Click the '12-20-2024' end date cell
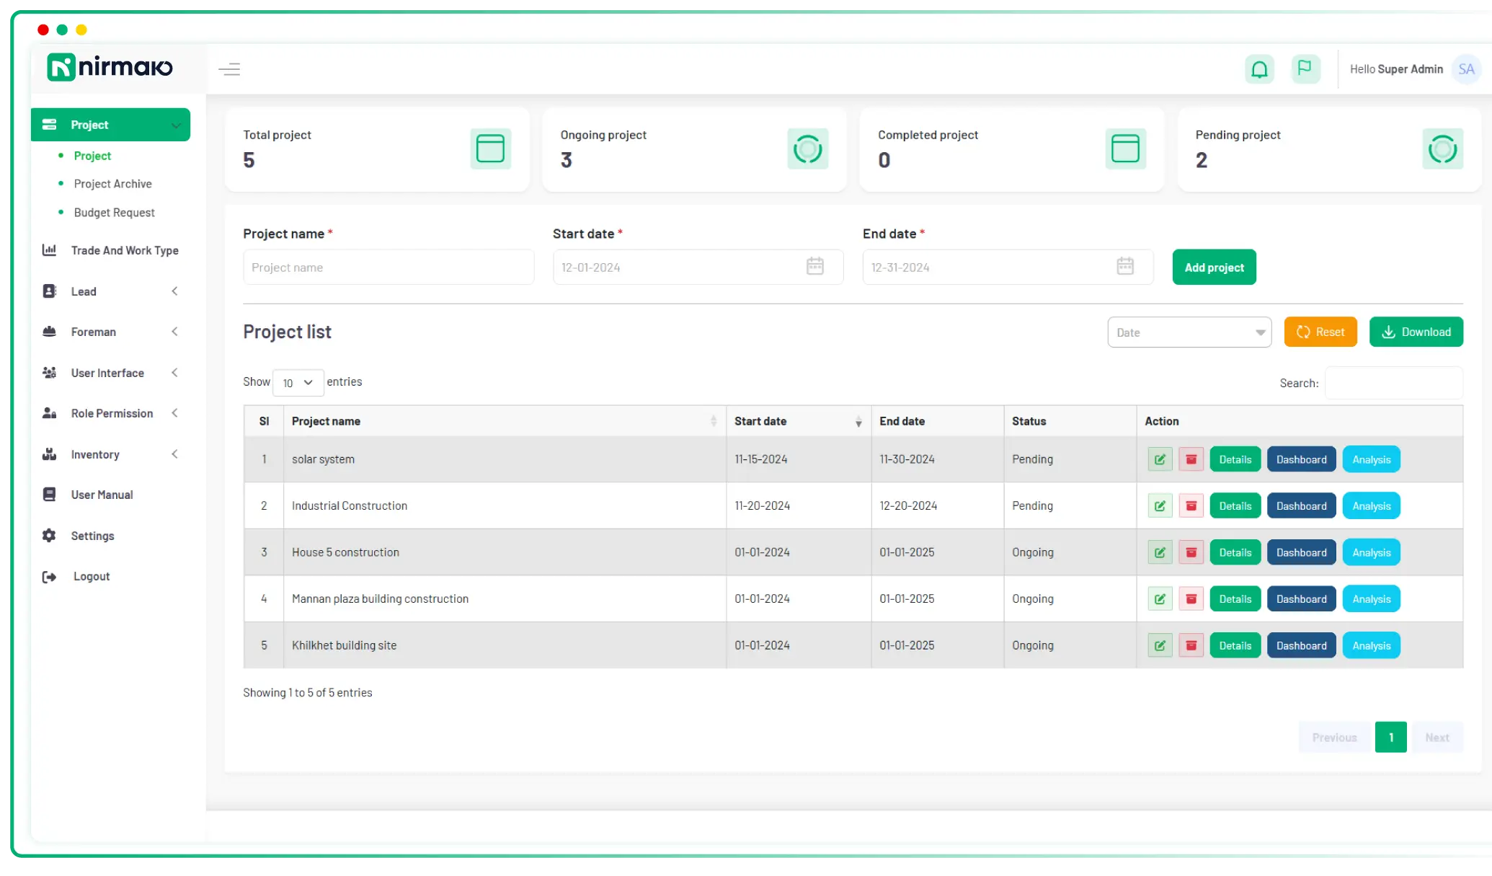The image size is (1492, 876). point(937,506)
